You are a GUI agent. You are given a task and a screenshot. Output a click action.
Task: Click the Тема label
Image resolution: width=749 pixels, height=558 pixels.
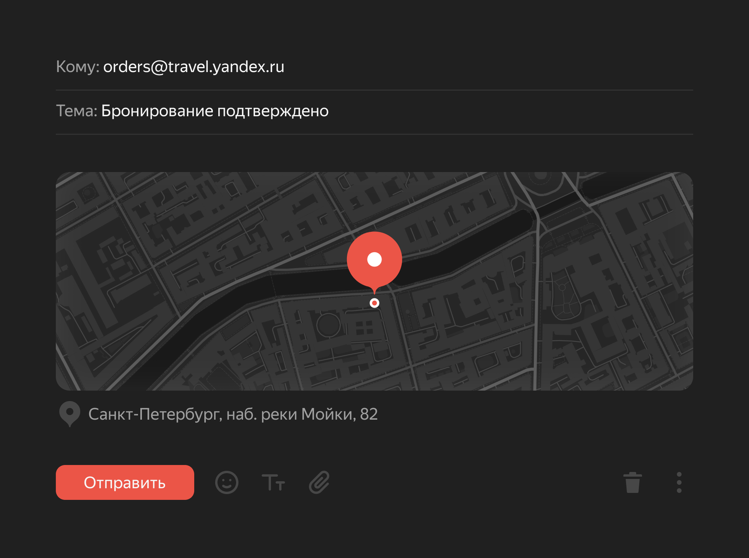pyautogui.click(x=76, y=111)
